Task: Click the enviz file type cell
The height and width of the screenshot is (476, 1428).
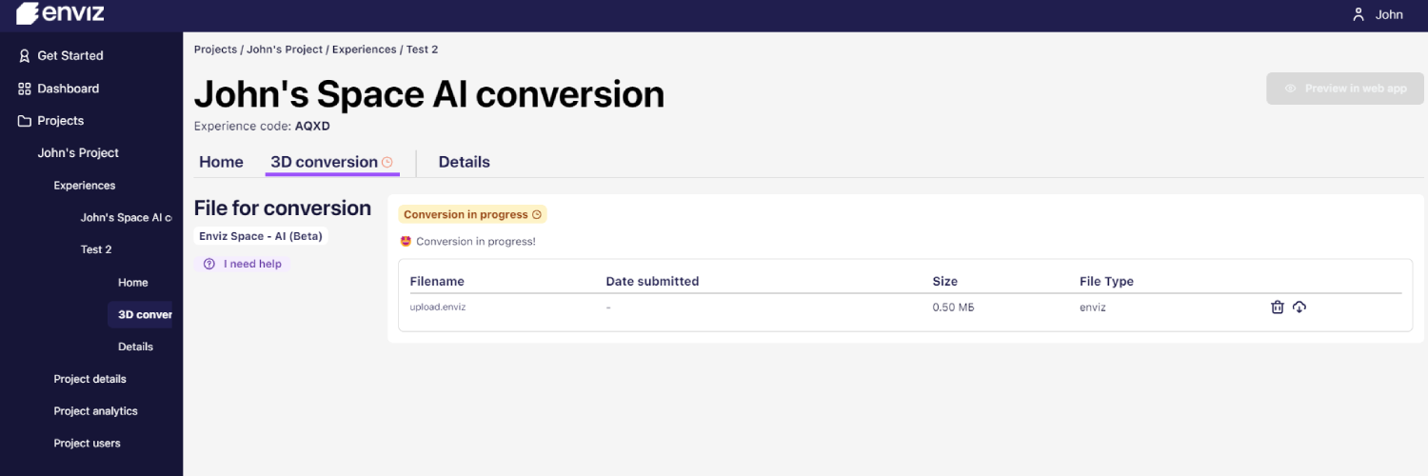Action: pos(1092,307)
